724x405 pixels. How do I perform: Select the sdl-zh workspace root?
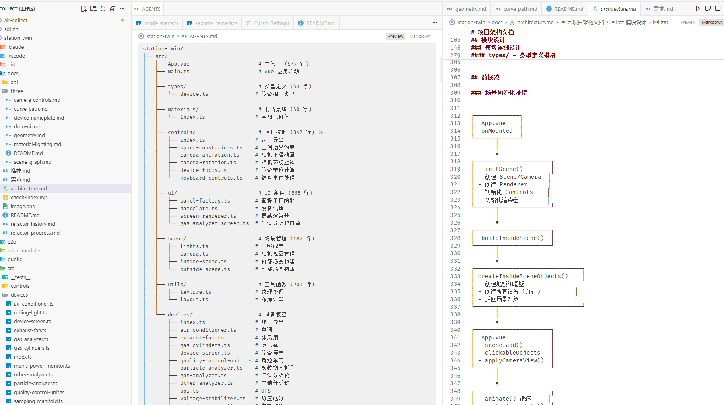11,29
